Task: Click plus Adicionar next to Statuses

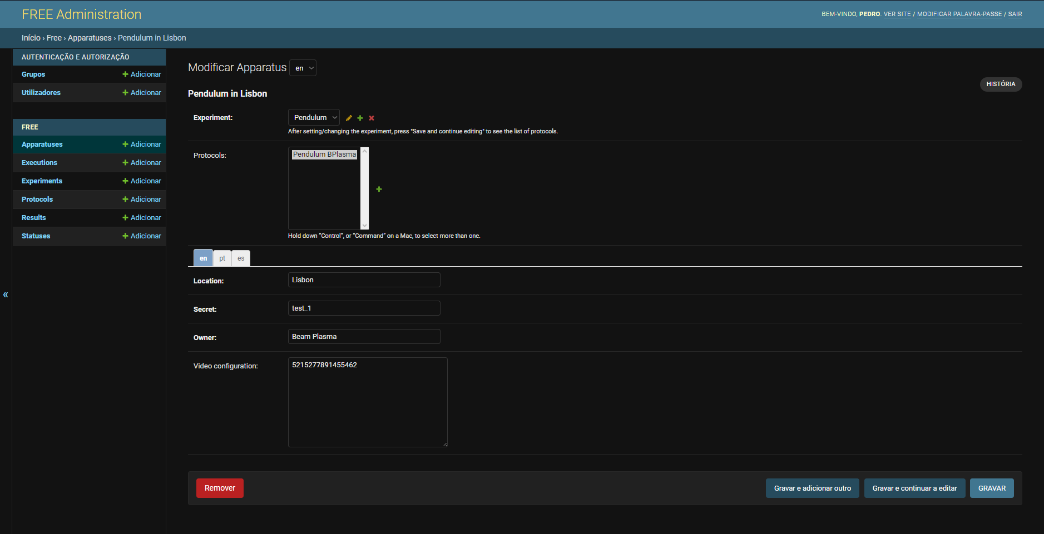Action: click(142, 236)
